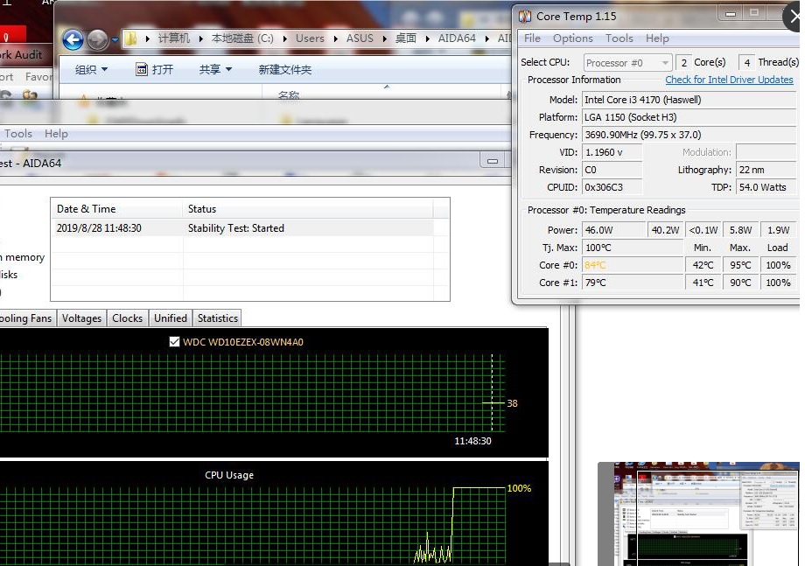This screenshot has height=566, width=805.
Task: Select 本地磁盘 (C:) in the address path
Action: 242,38
